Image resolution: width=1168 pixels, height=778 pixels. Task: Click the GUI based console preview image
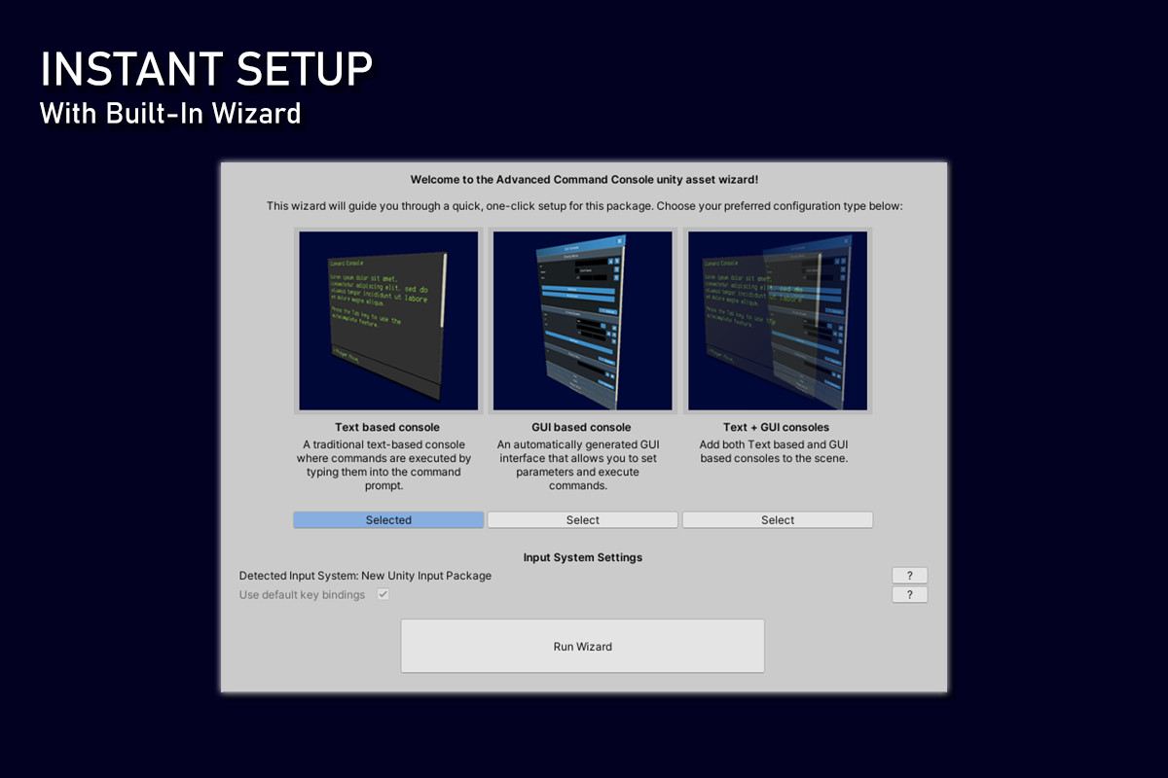pos(583,321)
